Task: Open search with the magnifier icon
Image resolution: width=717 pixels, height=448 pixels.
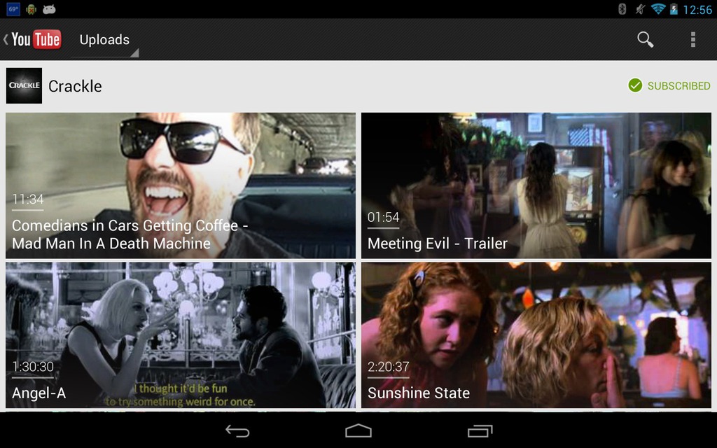Action: click(645, 40)
